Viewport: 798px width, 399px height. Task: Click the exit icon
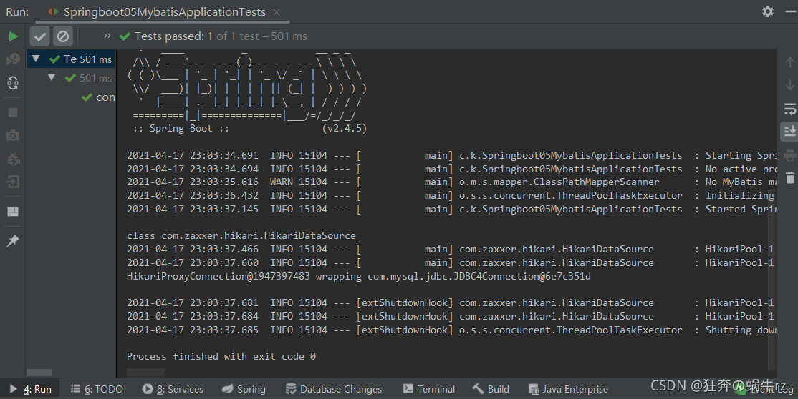(x=13, y=182)
